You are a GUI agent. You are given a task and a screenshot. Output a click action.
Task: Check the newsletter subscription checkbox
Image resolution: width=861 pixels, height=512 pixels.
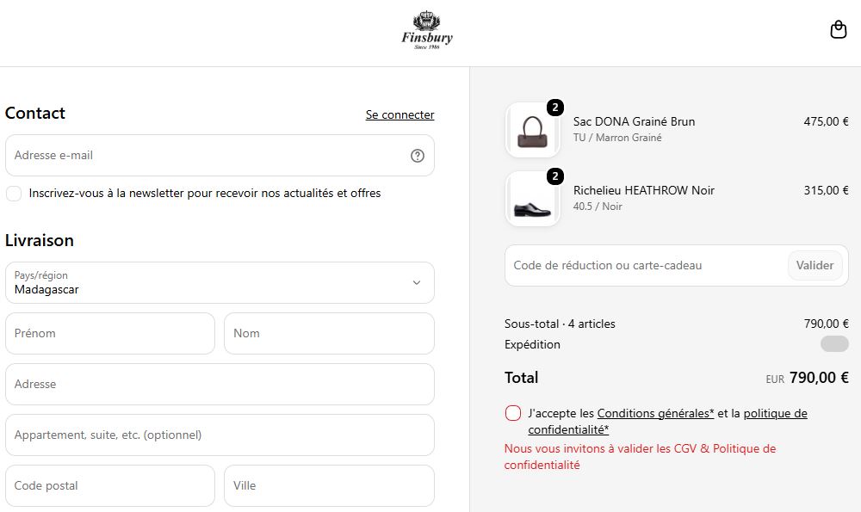14,193
